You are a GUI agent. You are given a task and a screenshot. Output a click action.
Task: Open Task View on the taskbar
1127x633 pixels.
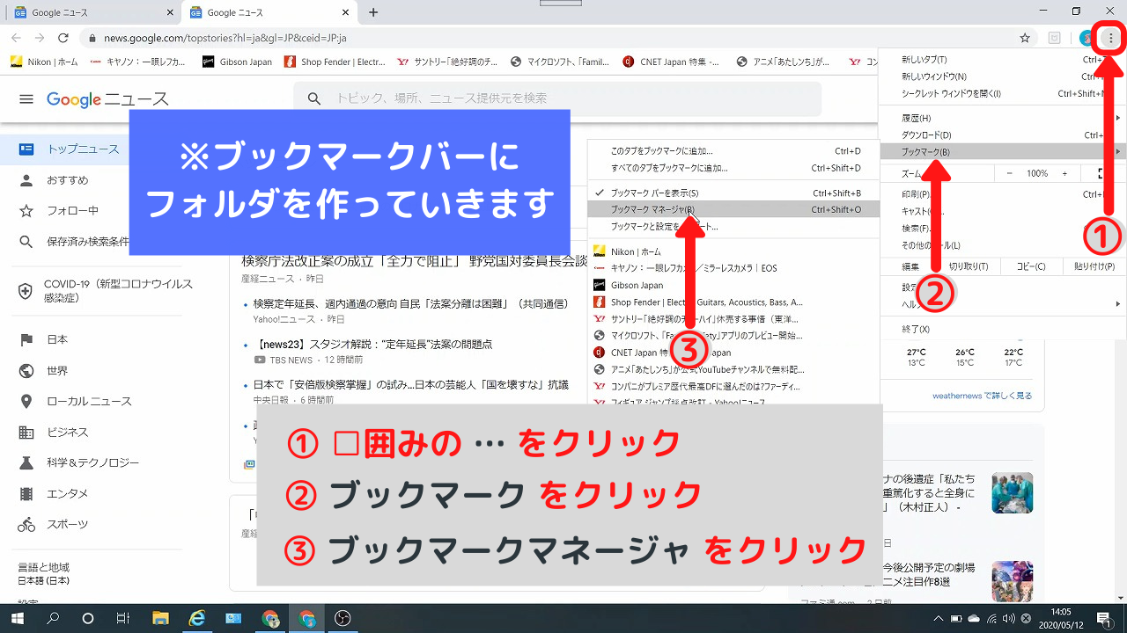point(123,618)
